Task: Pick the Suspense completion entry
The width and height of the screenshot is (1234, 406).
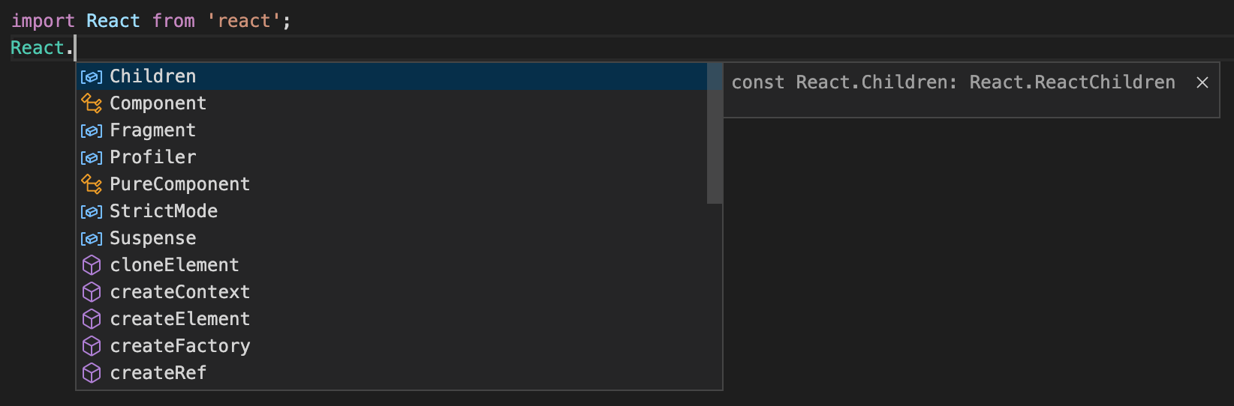Action: tap(153, 238)
